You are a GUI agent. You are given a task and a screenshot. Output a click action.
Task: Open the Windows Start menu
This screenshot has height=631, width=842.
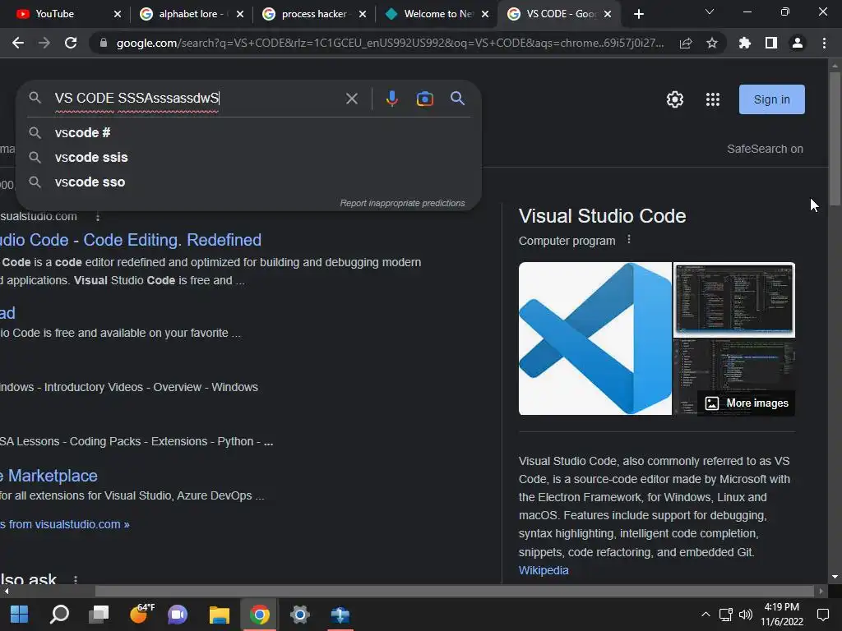pyautogui.click(x=20, y=615)
